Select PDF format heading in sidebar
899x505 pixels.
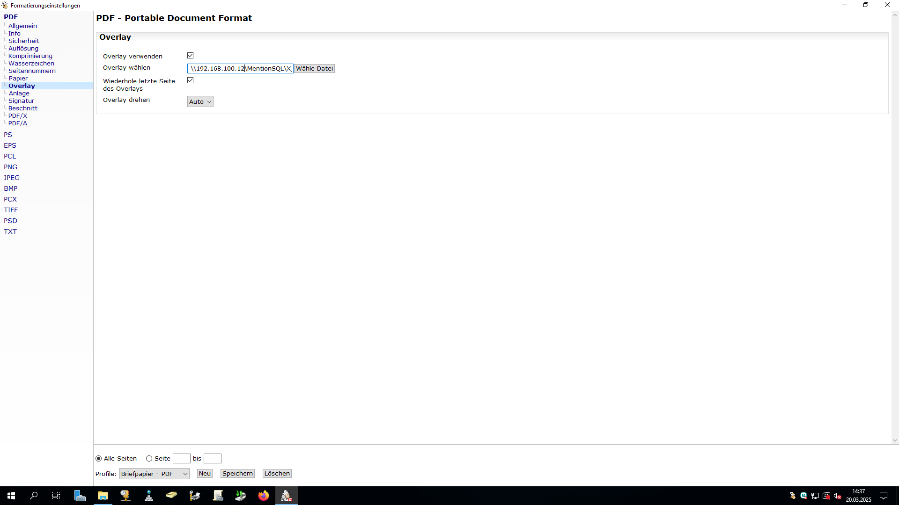point(11,17)
